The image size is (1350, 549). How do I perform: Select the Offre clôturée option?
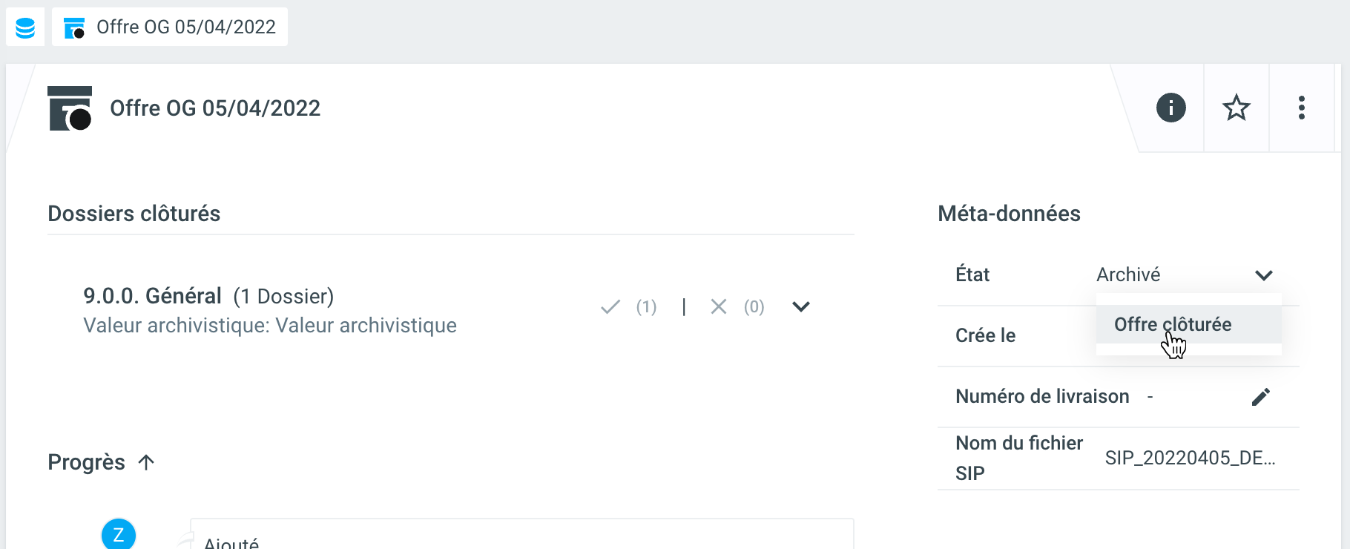pos(1173,324)
